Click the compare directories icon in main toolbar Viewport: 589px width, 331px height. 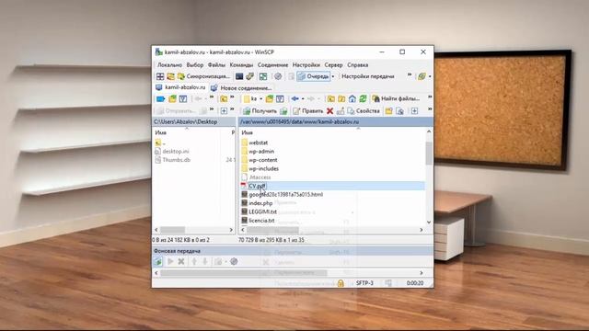[263, 76]
